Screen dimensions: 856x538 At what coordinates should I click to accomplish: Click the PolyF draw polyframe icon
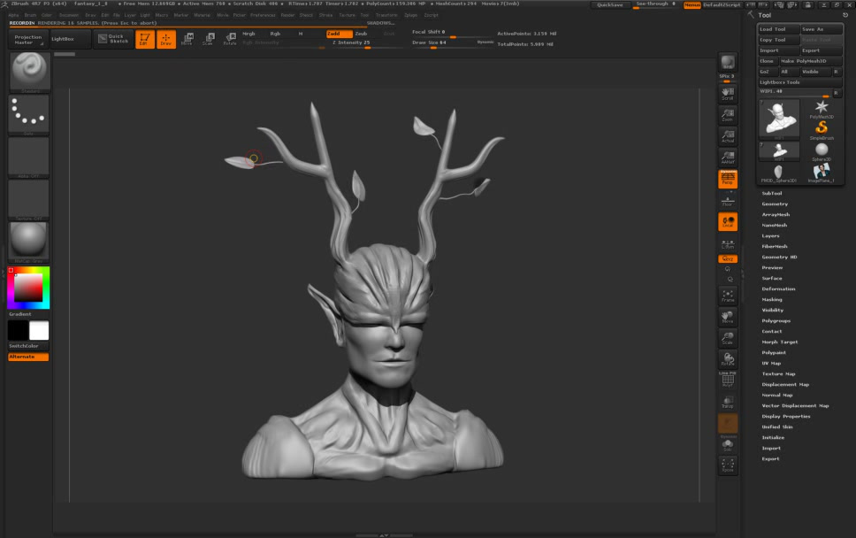click(x=728, y=380)
